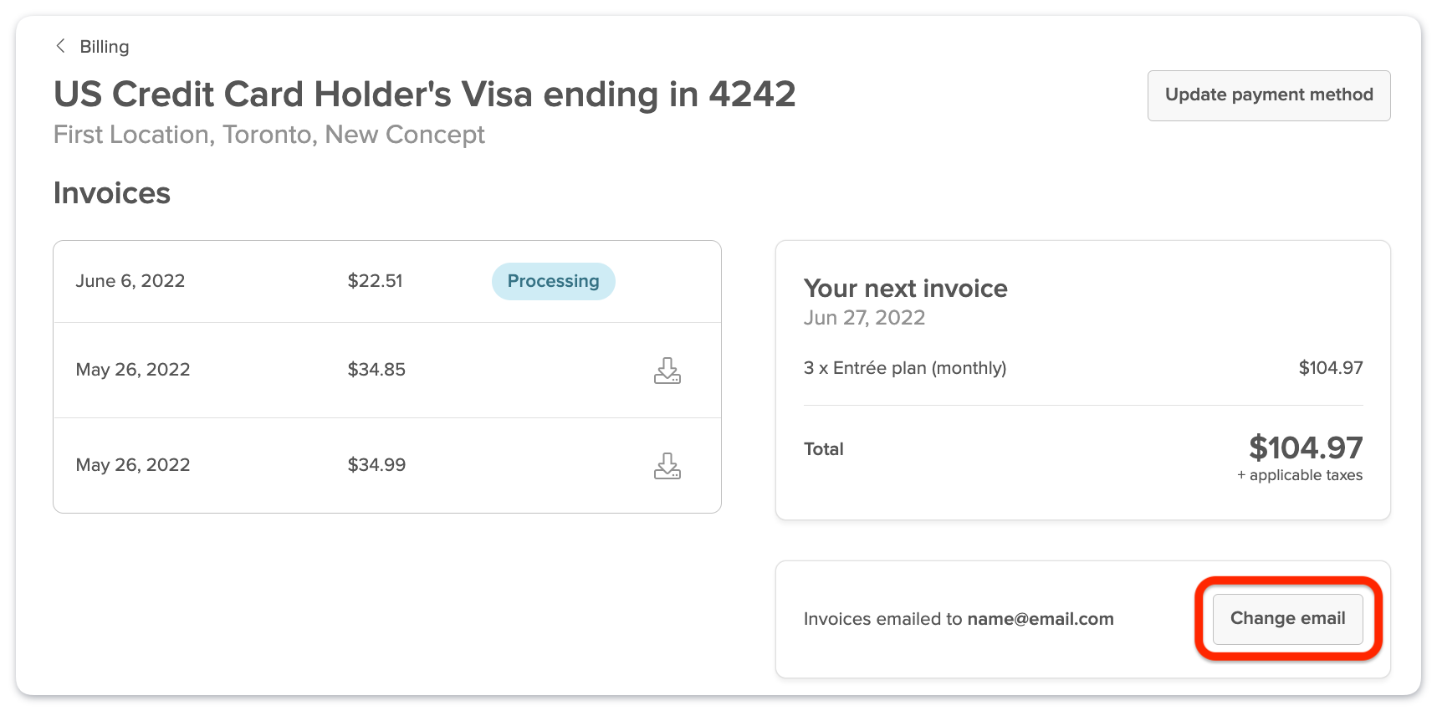Click the Invoices section heading
This screenshot has width=1437, height=711.
click(111, 193)
